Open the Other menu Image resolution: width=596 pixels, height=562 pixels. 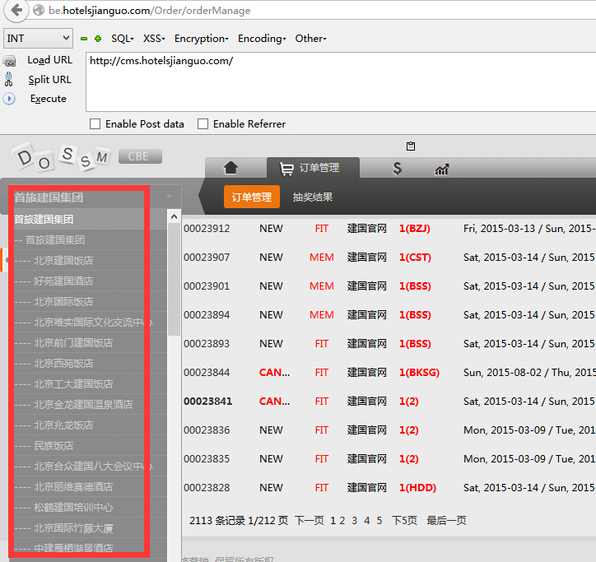tap(311, 39)
